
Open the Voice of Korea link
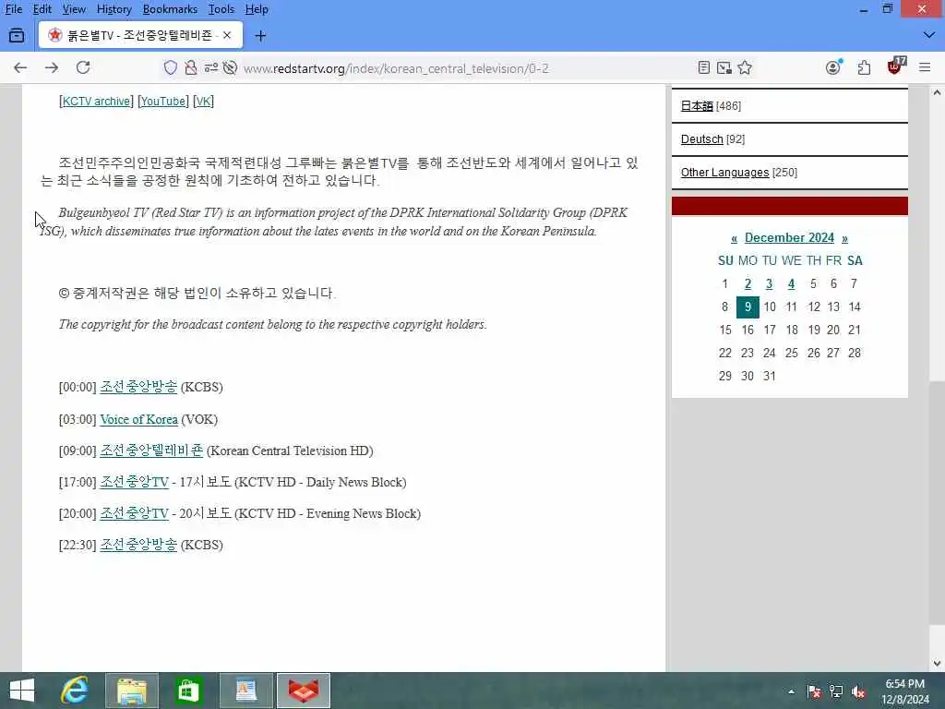click(138, 420)
